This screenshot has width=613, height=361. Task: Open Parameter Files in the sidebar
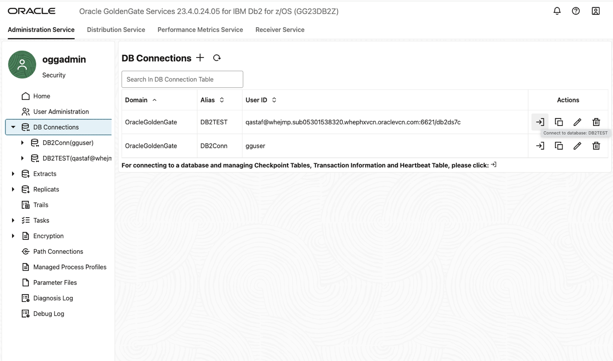tap(55, 283)
